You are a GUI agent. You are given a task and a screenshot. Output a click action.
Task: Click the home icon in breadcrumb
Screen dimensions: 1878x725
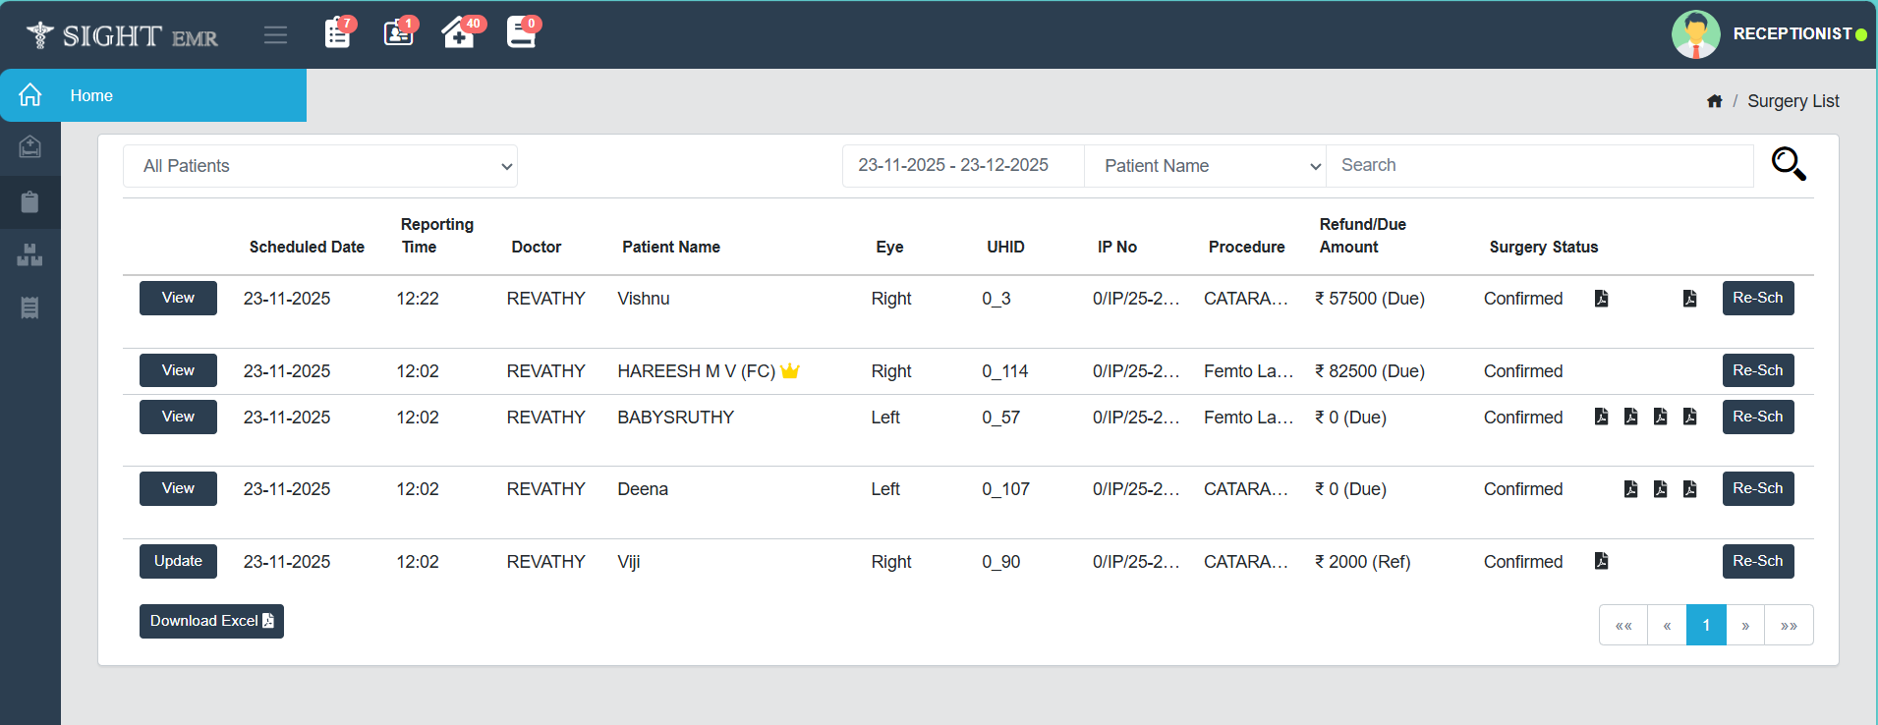pyautogui.click(x=1714, y=101)
